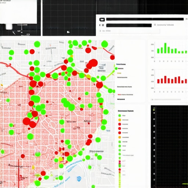The height and width of the screenshot is (188, 188).
Task: Open the blank white thumbnail panel in the corner
Action: click(x=18, y=12)
